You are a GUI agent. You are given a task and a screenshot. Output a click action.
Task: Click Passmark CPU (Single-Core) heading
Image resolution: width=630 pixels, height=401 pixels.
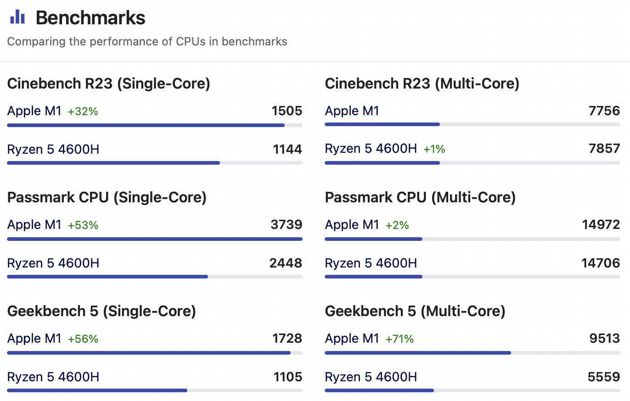(x=107, y=197)
